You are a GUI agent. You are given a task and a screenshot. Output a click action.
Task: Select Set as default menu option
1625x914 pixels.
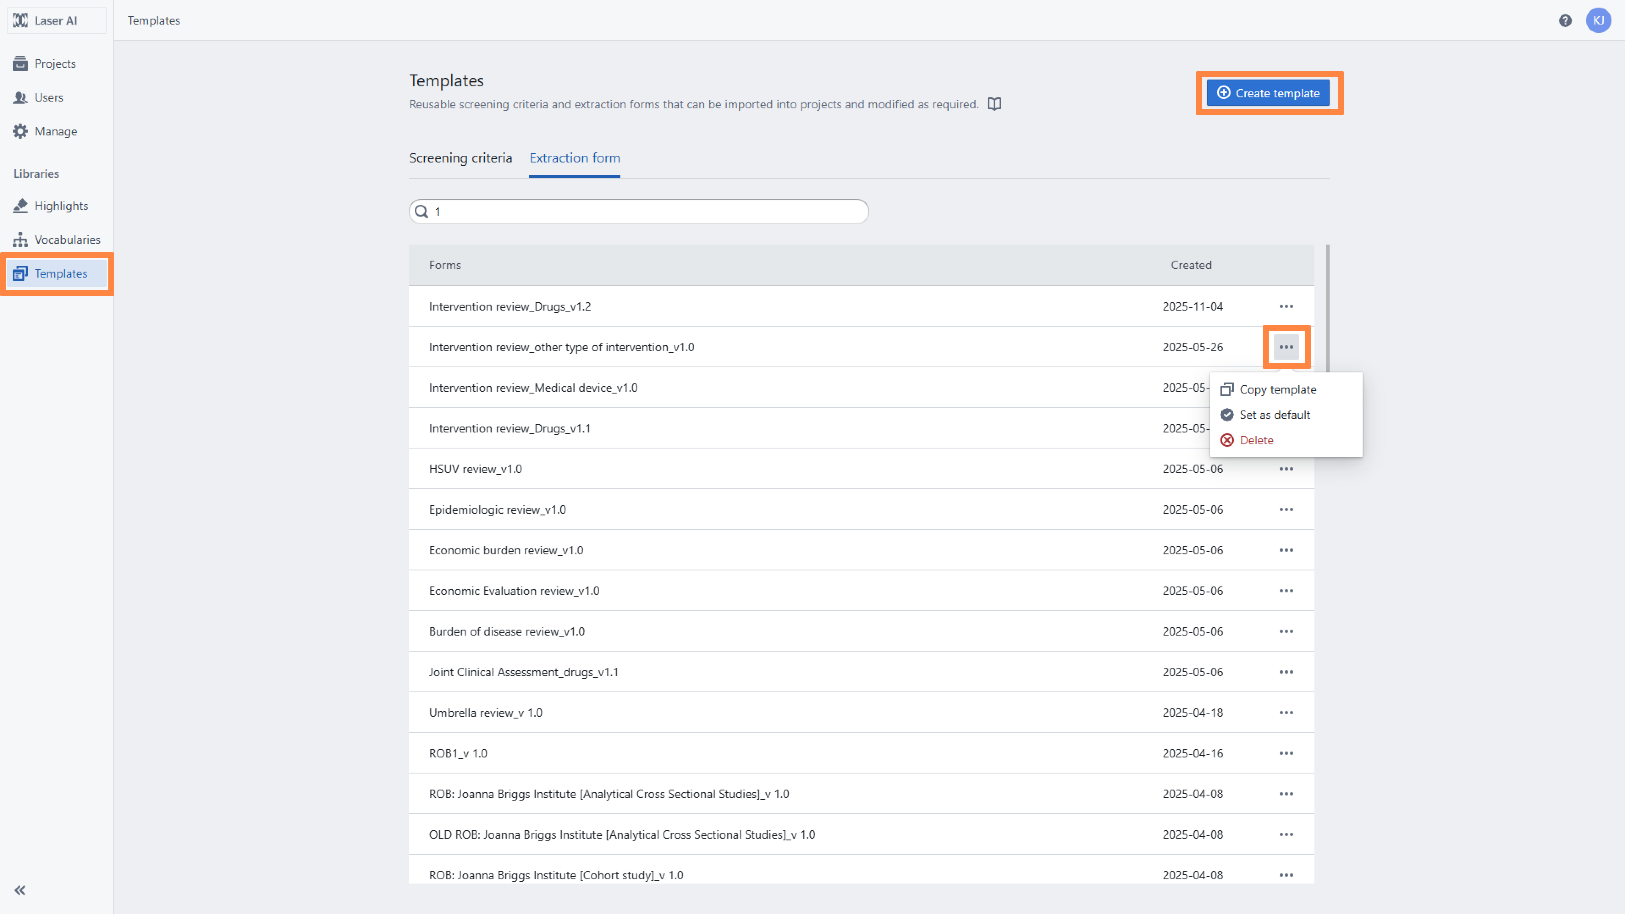pos(1274,415)
